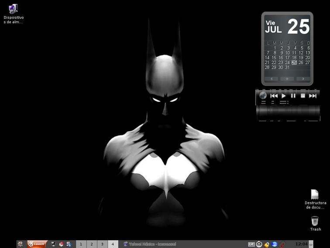Select day 14 in the calendar
The height and width of the screenshot is (248, 330).
pos(267,58)
